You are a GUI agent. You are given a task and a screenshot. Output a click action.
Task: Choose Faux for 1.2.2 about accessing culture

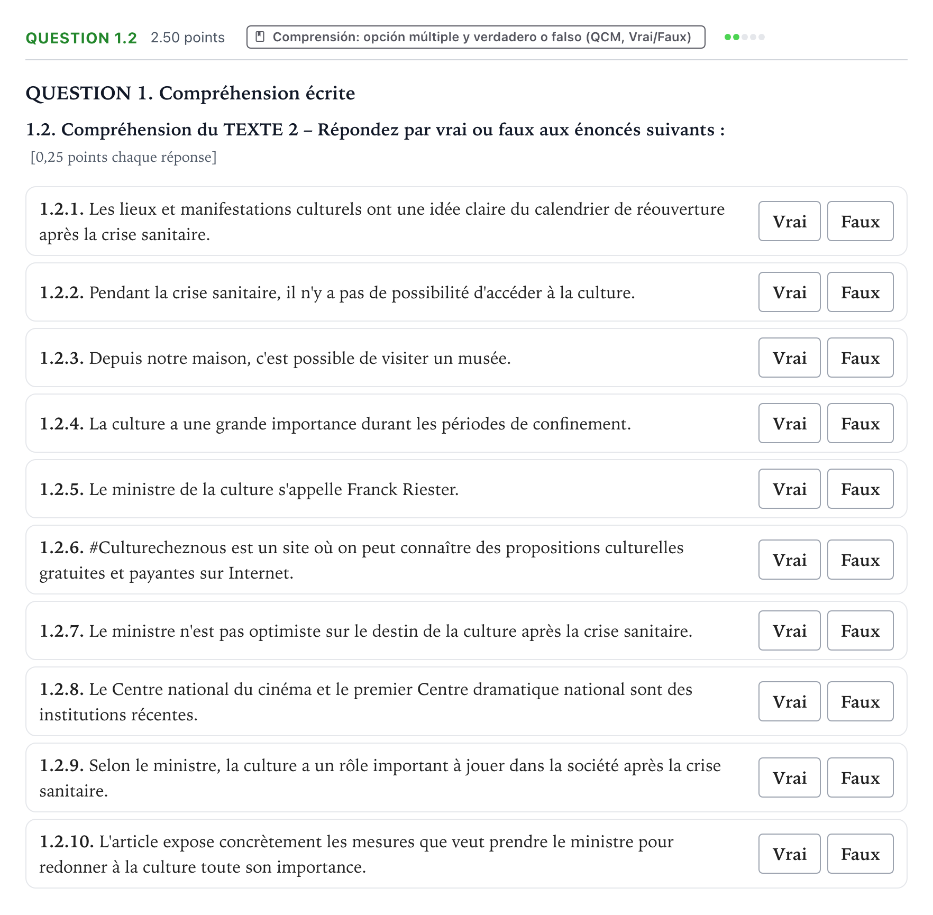pos(860,292)
